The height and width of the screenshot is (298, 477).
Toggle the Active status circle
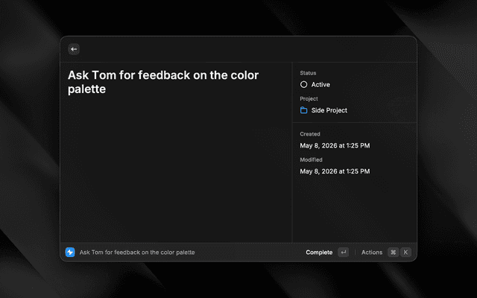303,84
